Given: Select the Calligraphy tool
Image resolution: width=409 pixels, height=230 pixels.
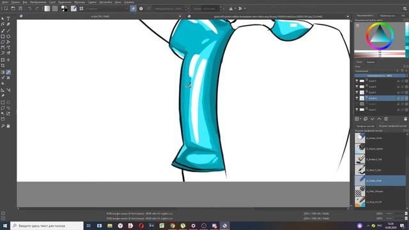Looking at the screenshot, I should pos(8,24).
